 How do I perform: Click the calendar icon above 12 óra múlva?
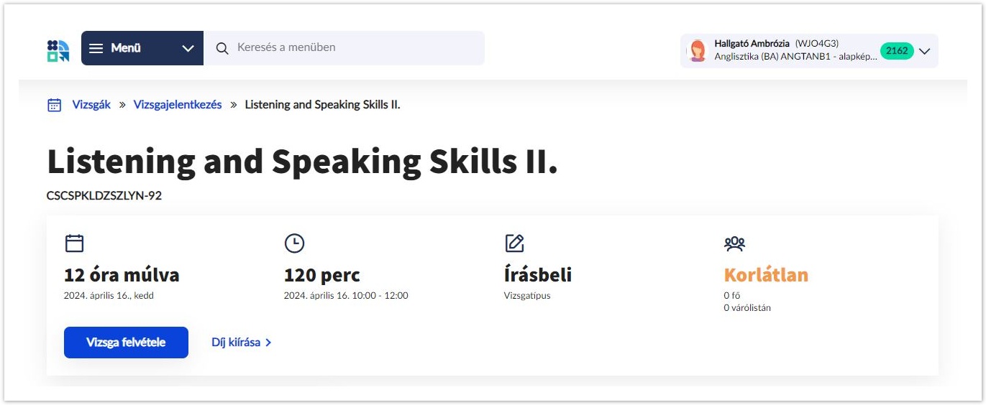[74, 243]
